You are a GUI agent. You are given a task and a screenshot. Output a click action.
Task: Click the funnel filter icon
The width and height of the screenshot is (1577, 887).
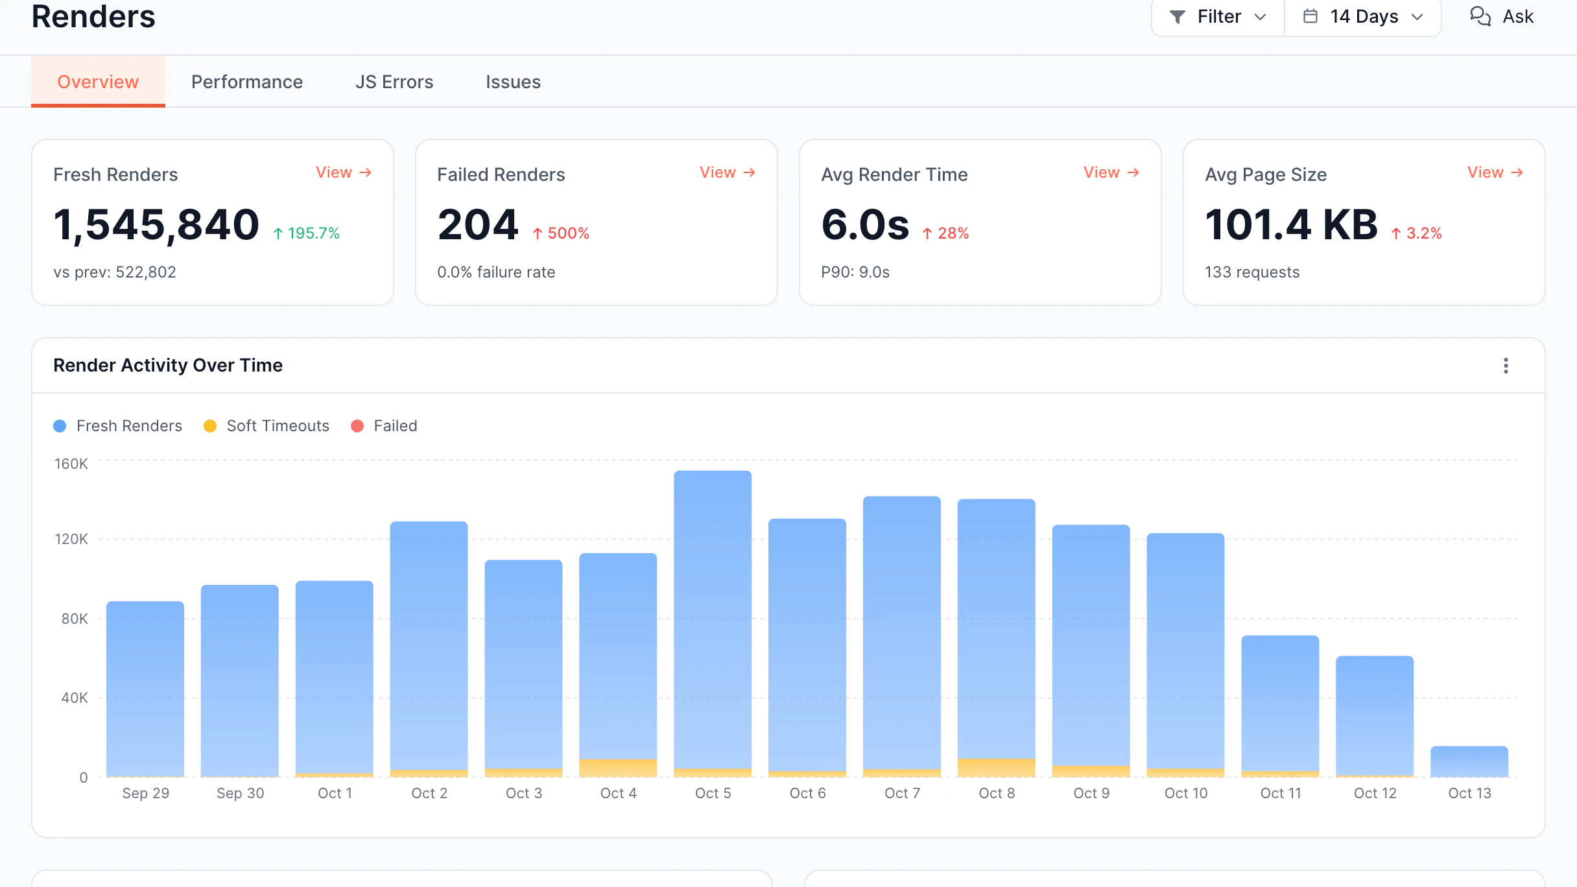(1177, 17)
